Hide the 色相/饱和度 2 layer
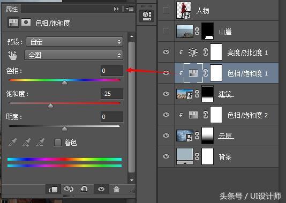The width and height of the screenshot is (286, 203). [166, 115]
